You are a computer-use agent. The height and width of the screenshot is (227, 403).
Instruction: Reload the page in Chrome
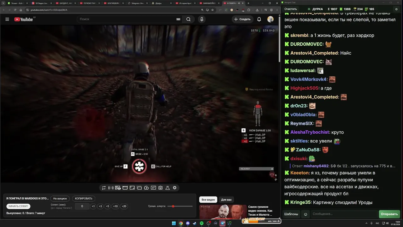click(15, 10)
